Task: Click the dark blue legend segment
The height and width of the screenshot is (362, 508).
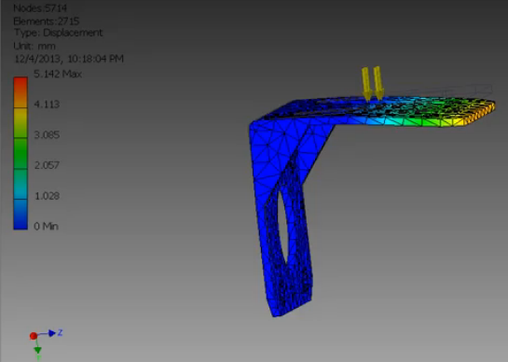Action: [x=21, y=215]
